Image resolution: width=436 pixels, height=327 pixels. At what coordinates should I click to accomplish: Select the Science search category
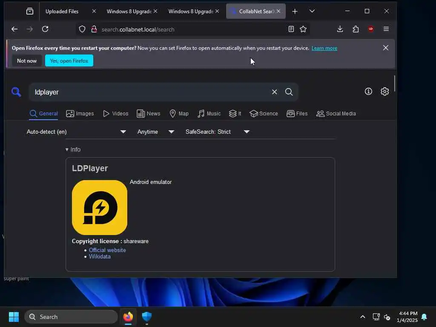264,113
